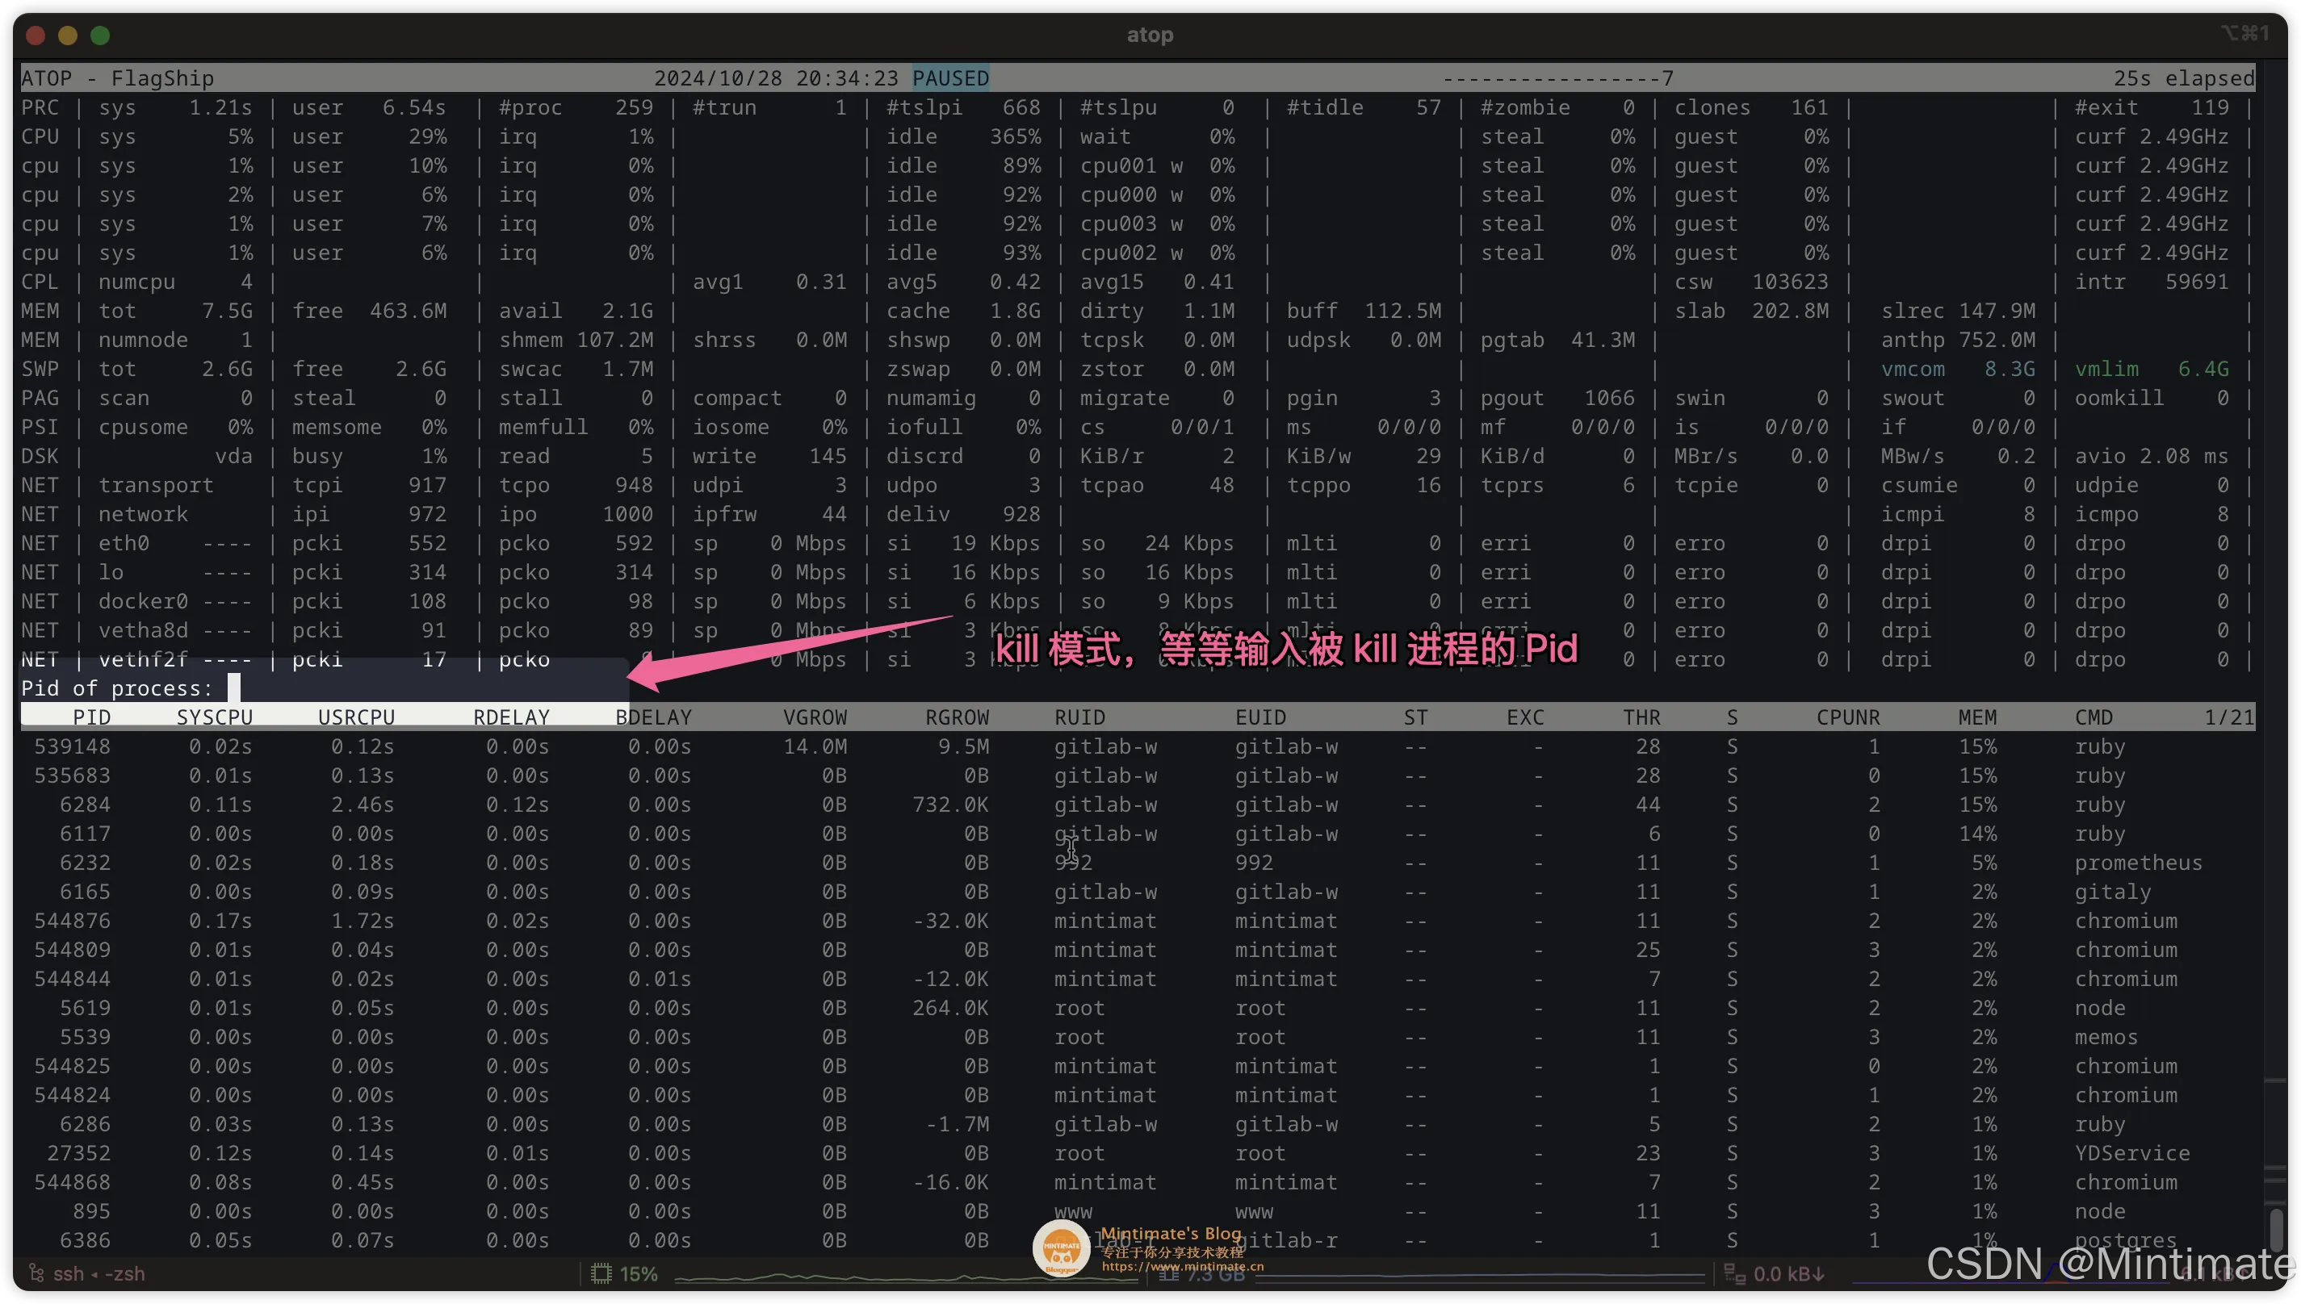Click the mintimate.cn blog URL link
Viewport: 2301px width, 1304px height.
1182,1265
